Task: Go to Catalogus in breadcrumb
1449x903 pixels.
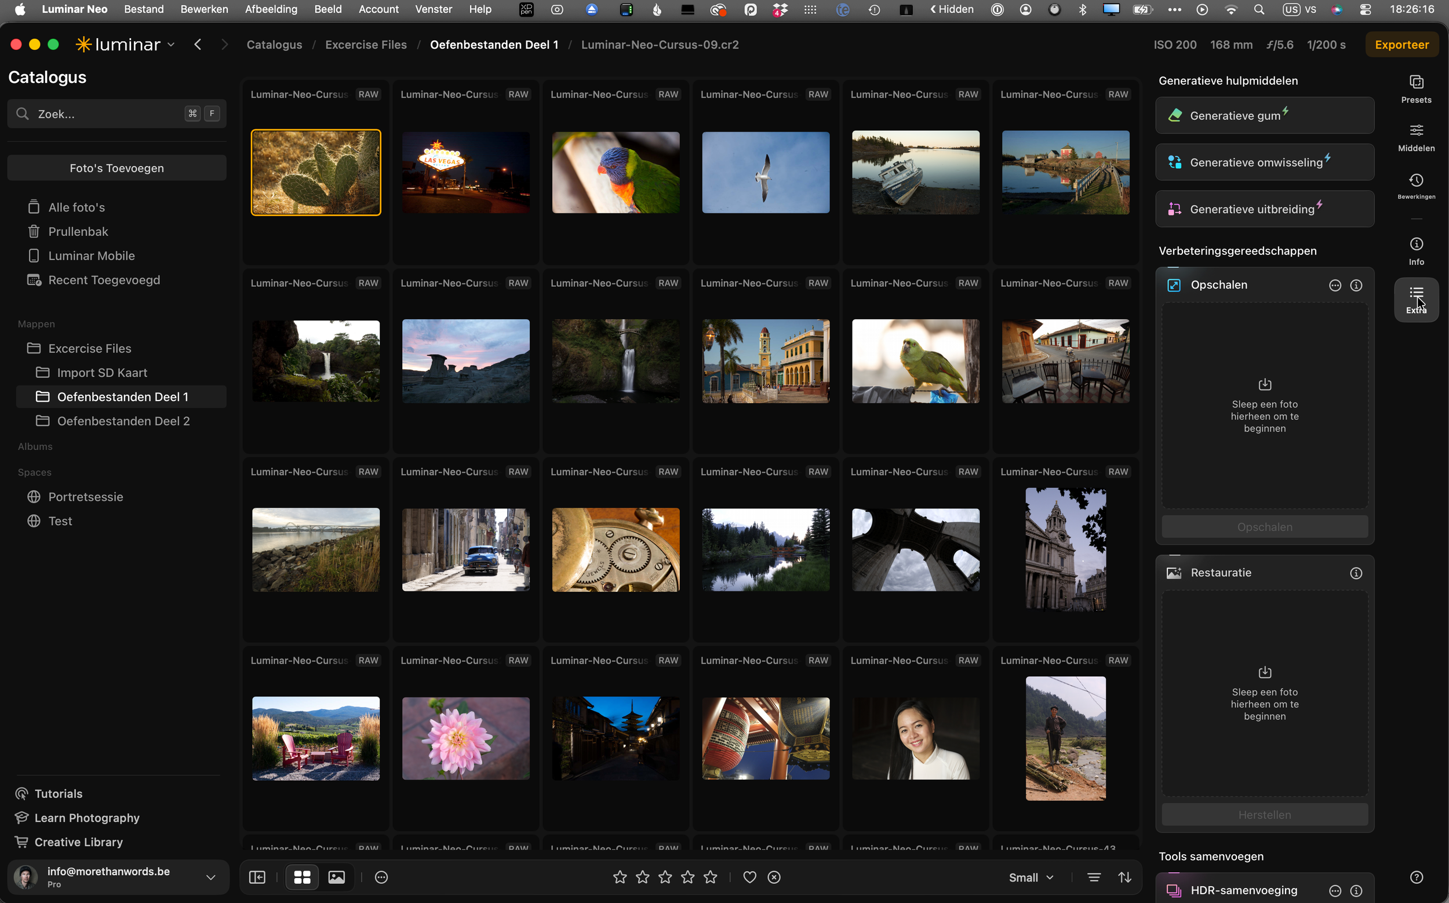Action: tap(274, 45)
